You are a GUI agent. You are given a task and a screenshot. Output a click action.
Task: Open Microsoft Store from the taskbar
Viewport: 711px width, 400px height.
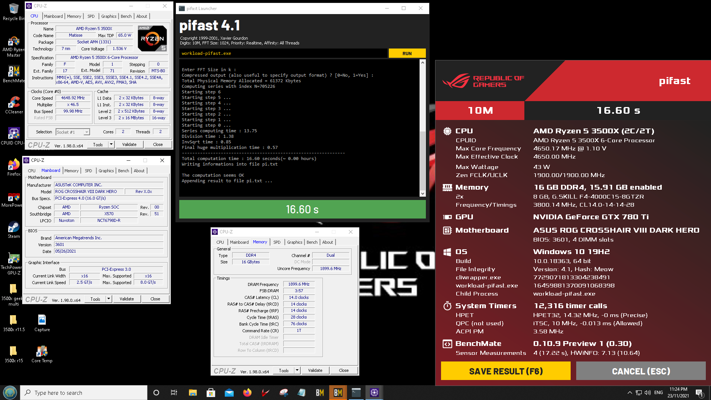tap(211, 393)
